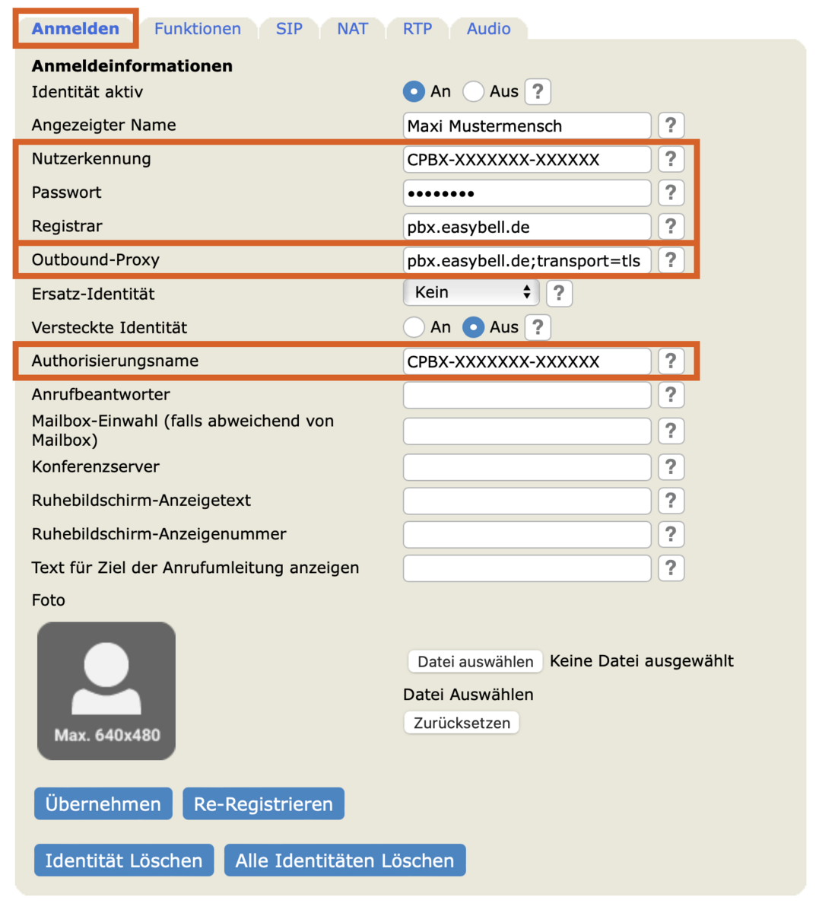Show help for Nutzerkennung field
The height and width of the screenshot is (913, 819).
coord(671,159)
